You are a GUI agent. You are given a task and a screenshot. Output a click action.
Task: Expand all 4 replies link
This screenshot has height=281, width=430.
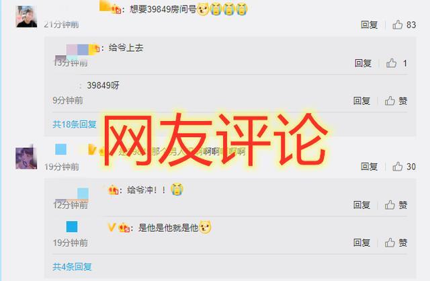(72, 266)
